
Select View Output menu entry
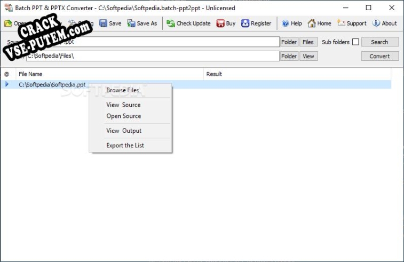[x=124, y=131]
